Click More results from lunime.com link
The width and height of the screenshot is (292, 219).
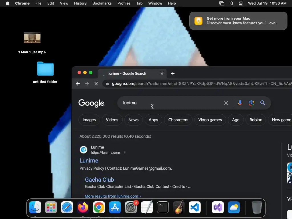pyautogui.click(x=113, y=196)
